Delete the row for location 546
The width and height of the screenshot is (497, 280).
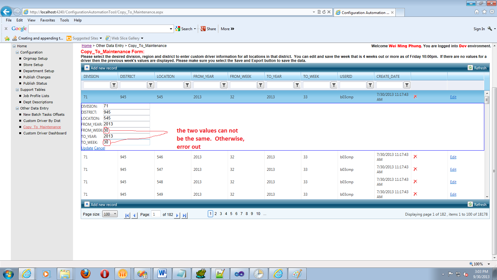[415, 157]
